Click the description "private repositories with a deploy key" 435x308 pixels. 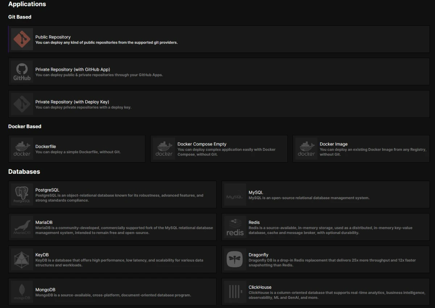[83, 107]
